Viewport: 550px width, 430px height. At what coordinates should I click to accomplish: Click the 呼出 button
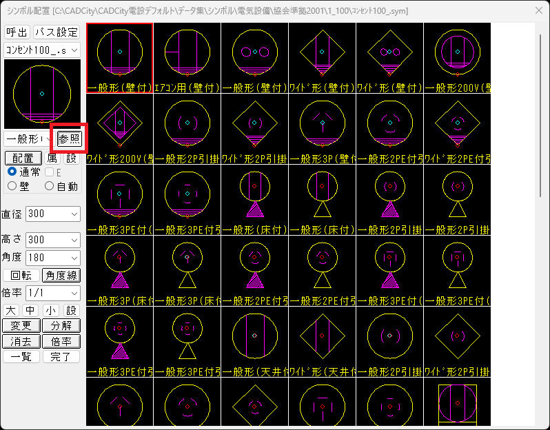[x=17, y=32]
